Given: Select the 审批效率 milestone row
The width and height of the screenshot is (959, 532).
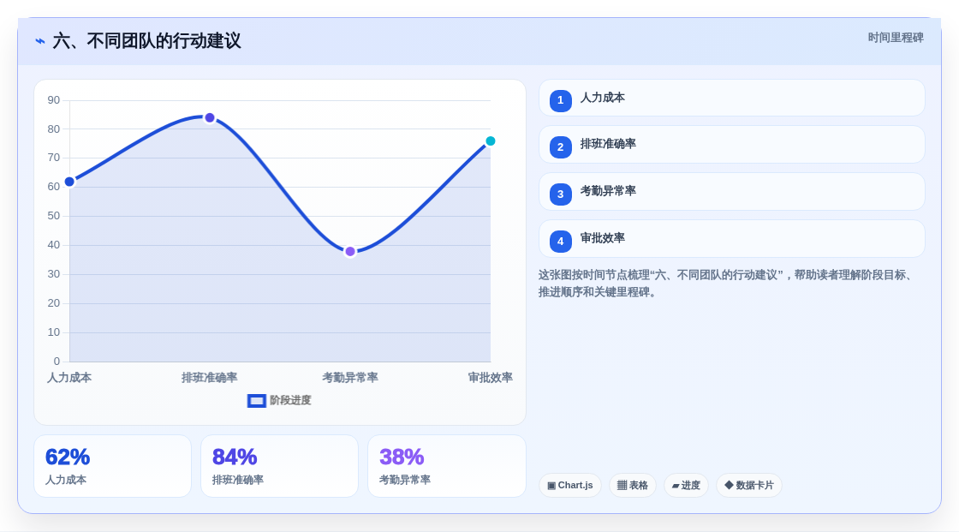Looking at the screenshot, I should pos(731,239).
